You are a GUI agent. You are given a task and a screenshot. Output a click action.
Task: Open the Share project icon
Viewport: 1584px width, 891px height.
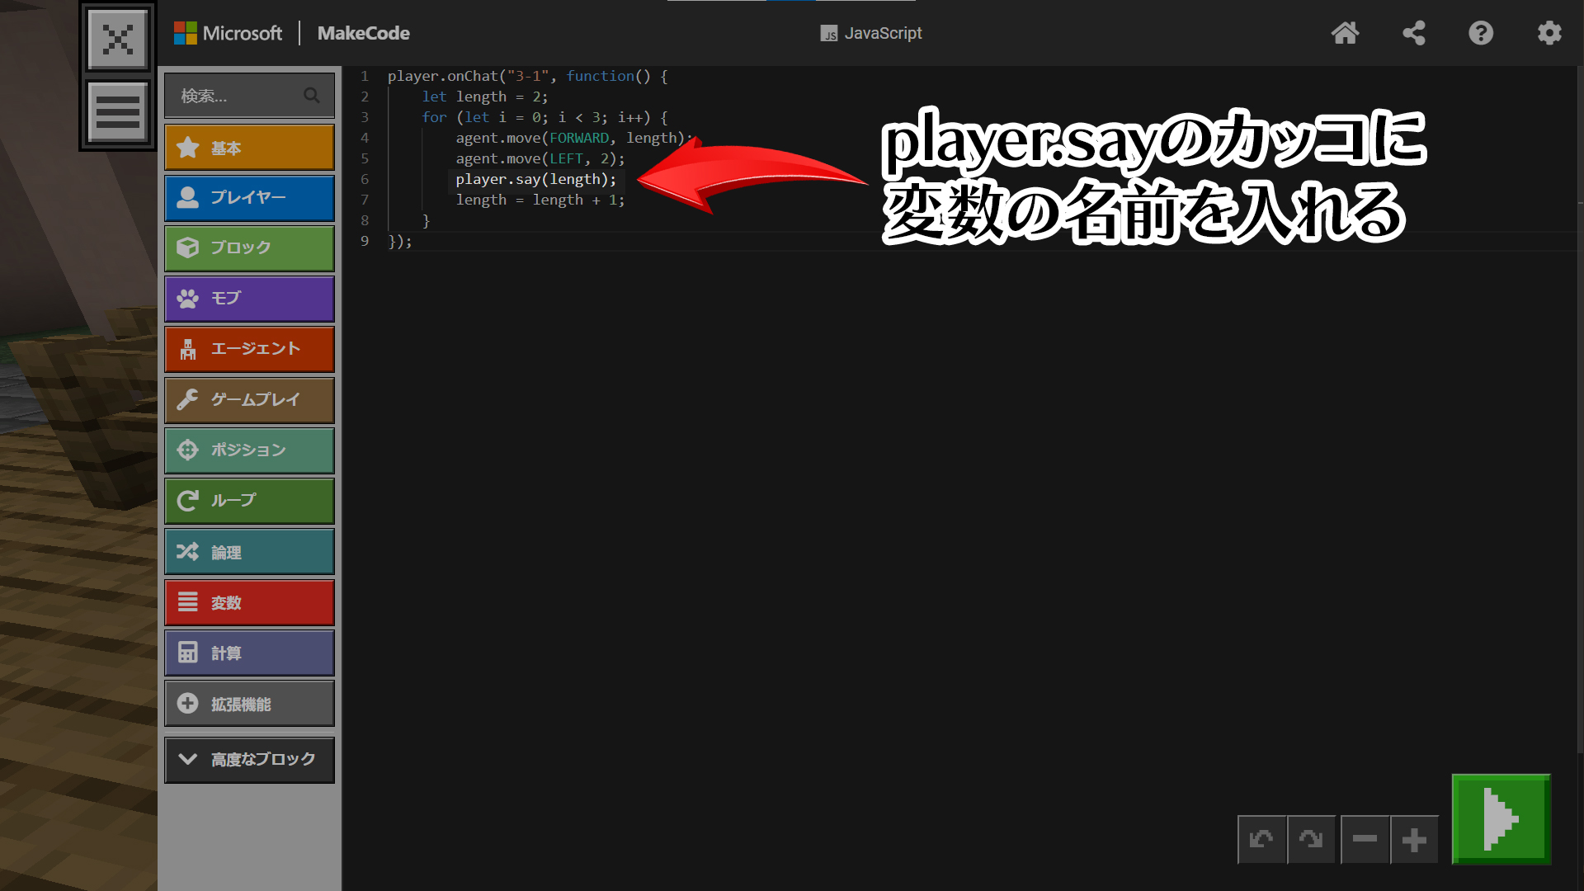[1413, 33]
